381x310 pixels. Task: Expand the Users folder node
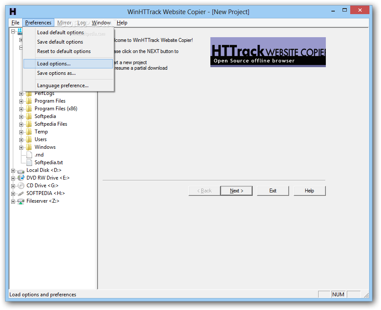pos(21,140)
